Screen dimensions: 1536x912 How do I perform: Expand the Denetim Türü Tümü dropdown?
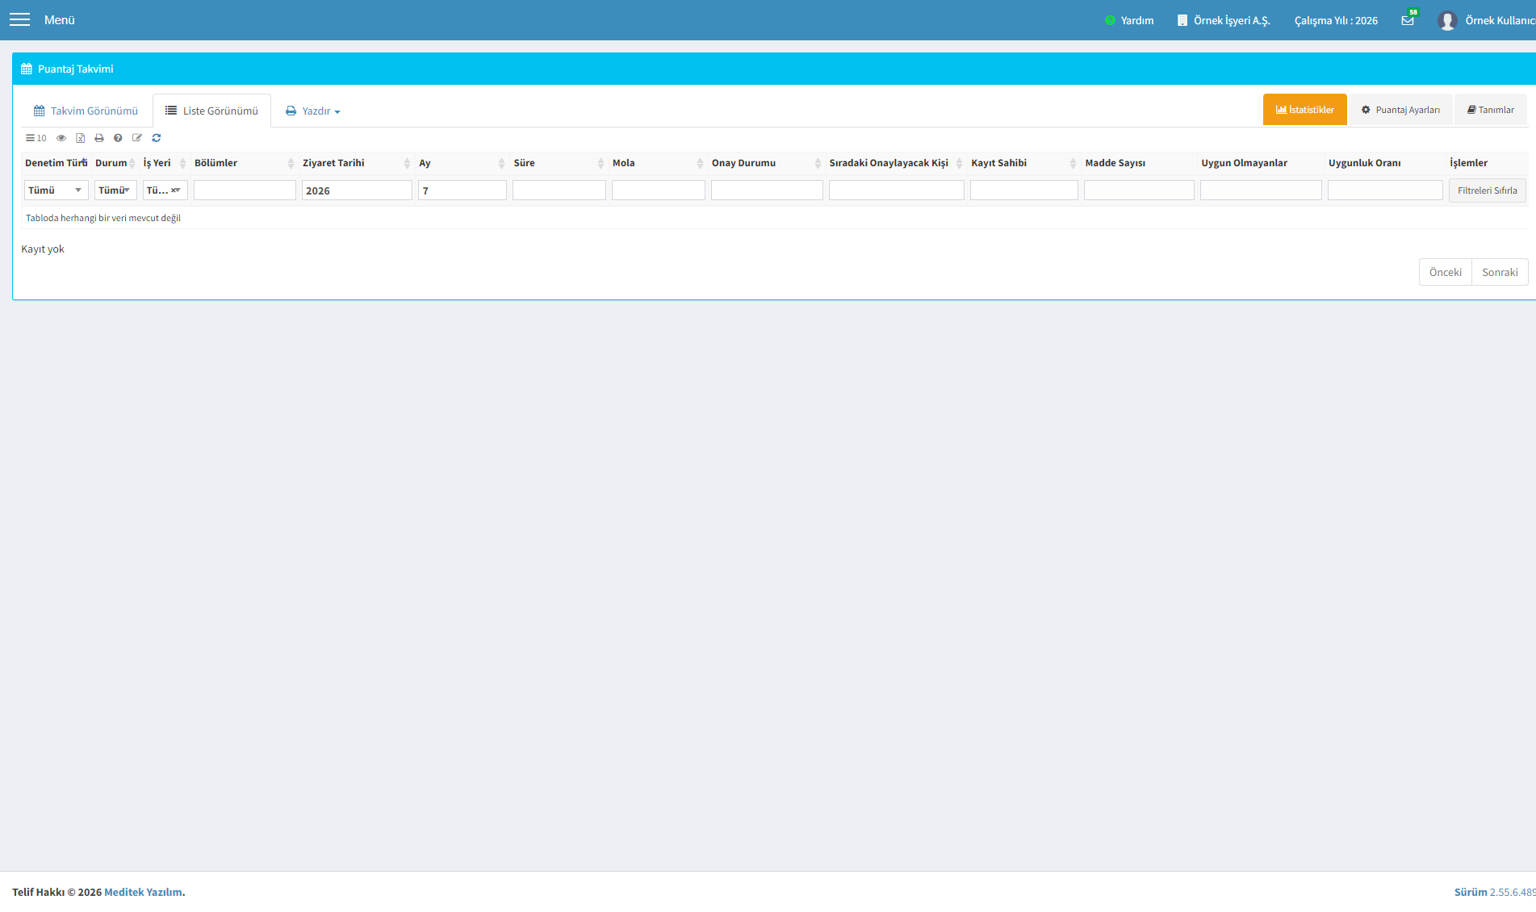[57, 190]
